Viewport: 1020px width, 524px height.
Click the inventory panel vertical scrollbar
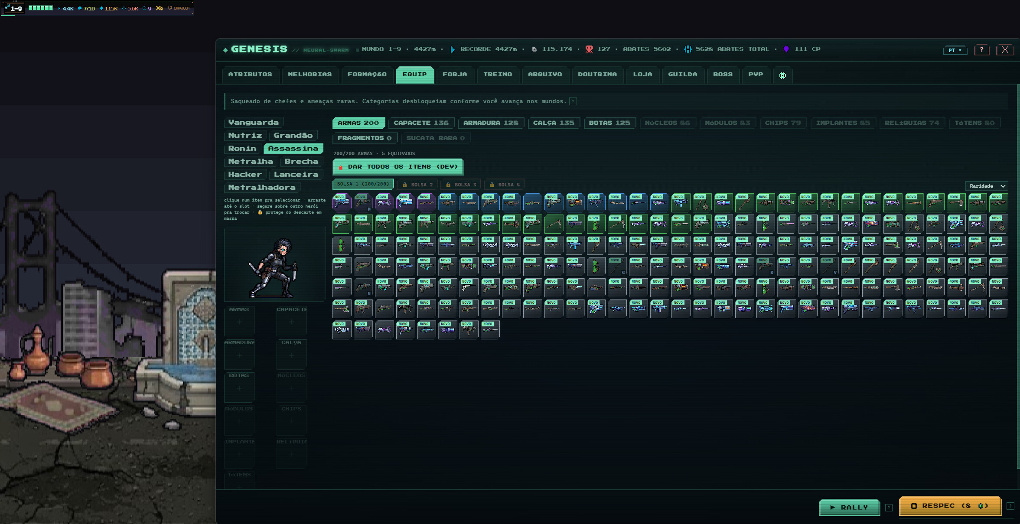1017,277
